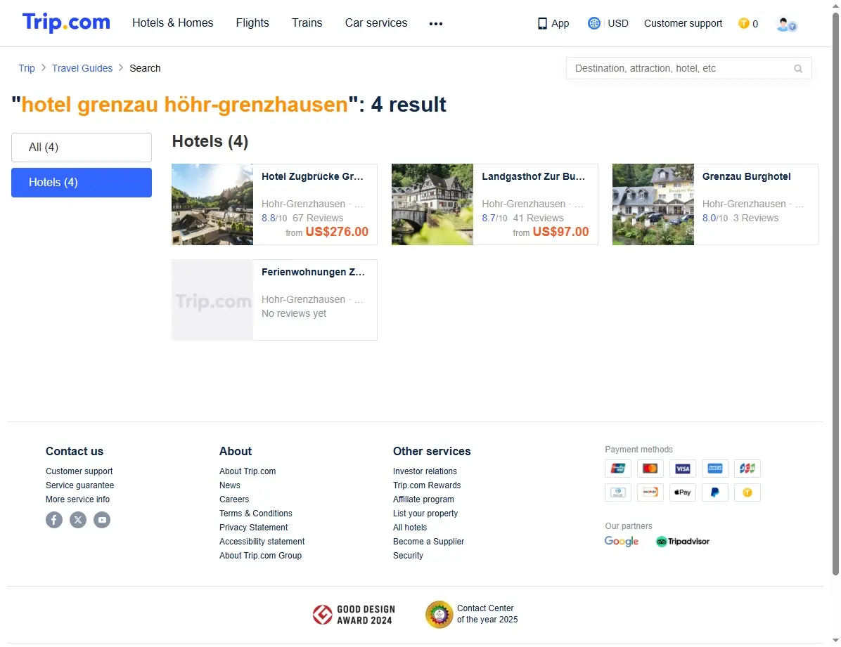Click the US$276.00 price
Viewport: 841px width, 647px height.
(x=337, y=232)
